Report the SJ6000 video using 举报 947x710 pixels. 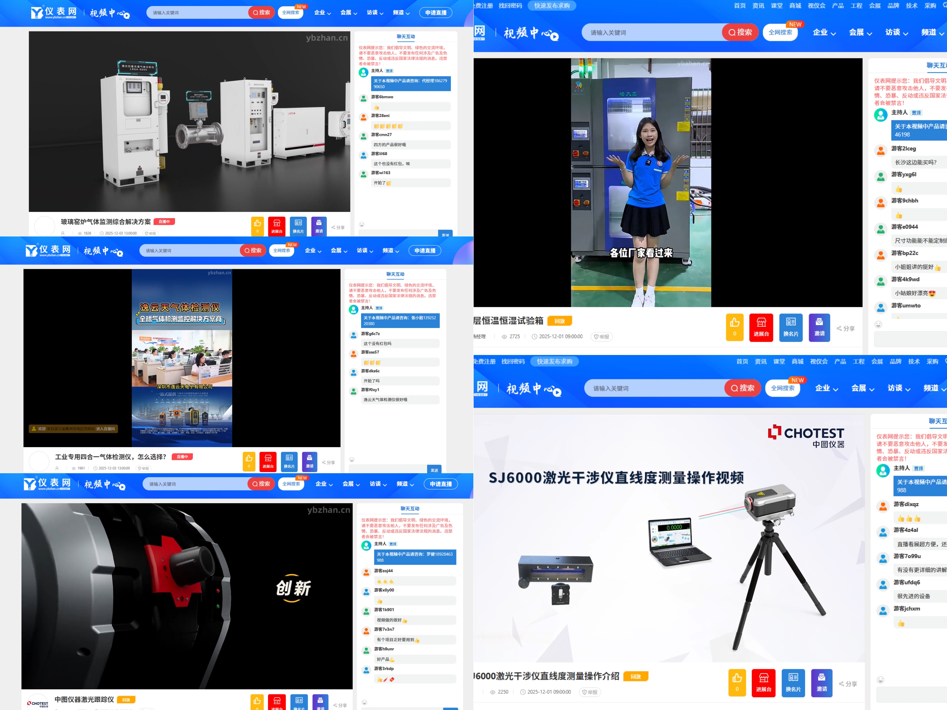pos(590,692)
